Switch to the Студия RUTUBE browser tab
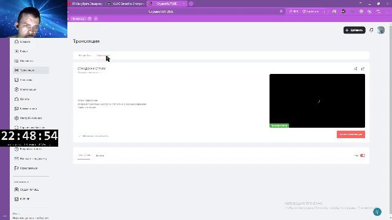The height and width of the screenshot is (220, 392). point(167,4)
